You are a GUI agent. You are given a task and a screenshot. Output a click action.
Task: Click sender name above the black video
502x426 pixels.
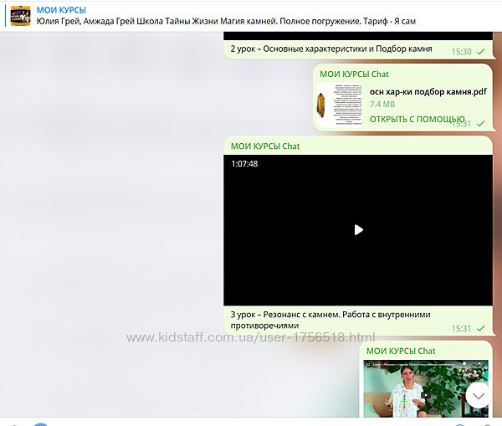265,146
